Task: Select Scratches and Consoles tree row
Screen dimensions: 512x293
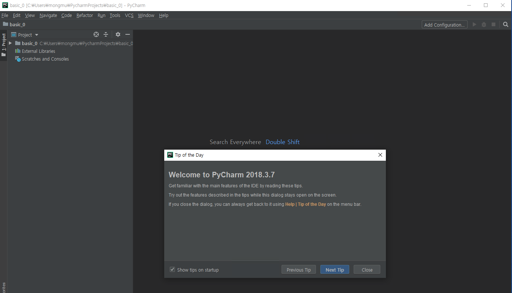Action: tap(70, 59)
